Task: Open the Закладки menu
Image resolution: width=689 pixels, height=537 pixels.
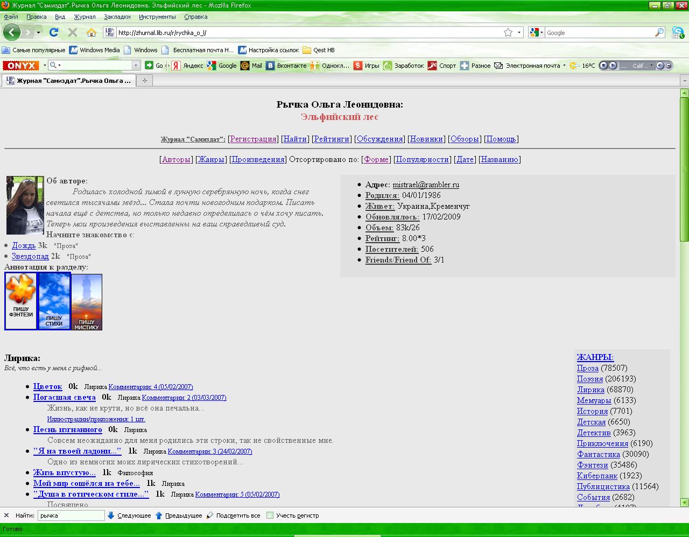Action: point(117,17)
